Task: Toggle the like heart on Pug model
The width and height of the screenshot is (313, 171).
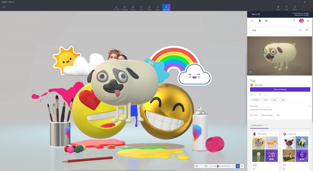Action: tap(252, 95)
